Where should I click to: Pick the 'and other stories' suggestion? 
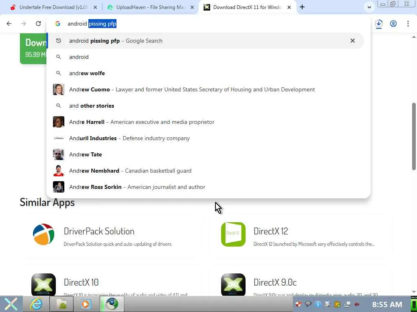pyautogui.click(x=205, y=106)
